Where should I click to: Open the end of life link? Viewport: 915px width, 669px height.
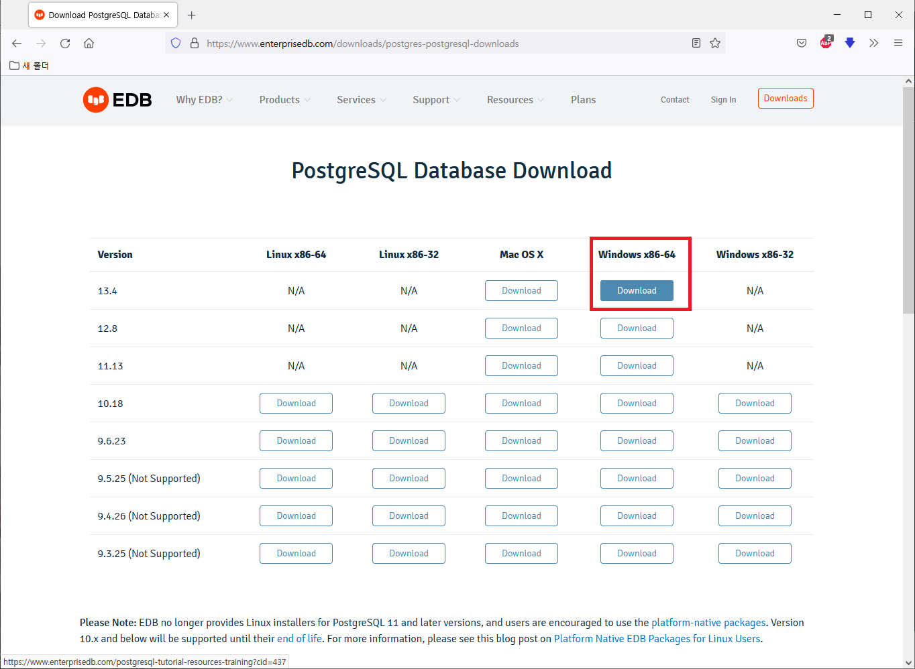299,639
